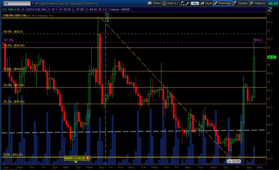Open the Patterns menu
The height and width of the screenshot is (170, 279).
coord(258,3)
